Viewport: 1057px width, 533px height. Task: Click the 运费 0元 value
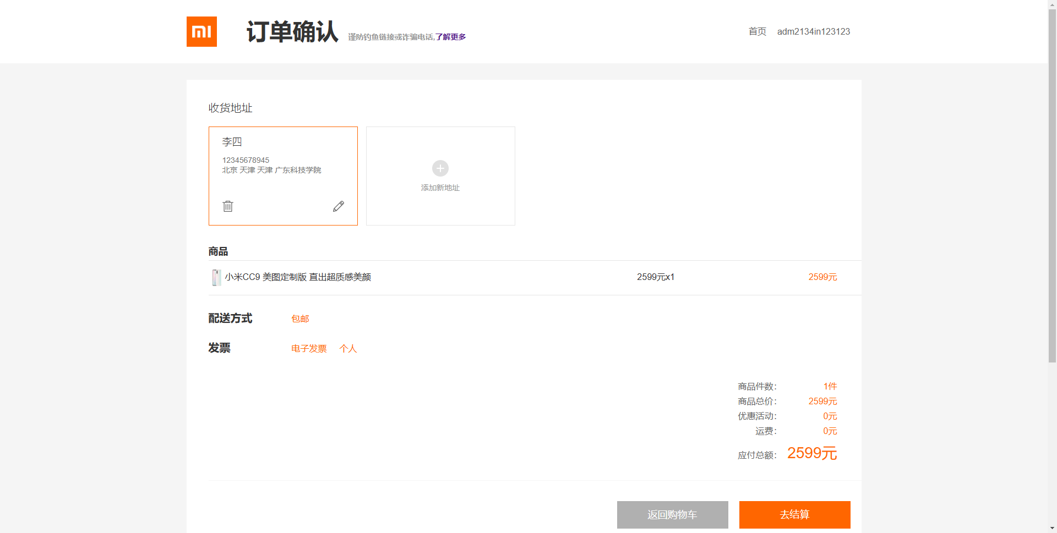pyautogui.click(x=830, y=431)
